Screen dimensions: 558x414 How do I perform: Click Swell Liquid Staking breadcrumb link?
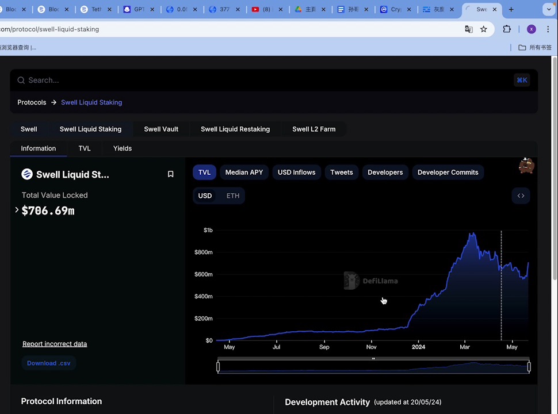pyautogui.click(x=91, y=102)
